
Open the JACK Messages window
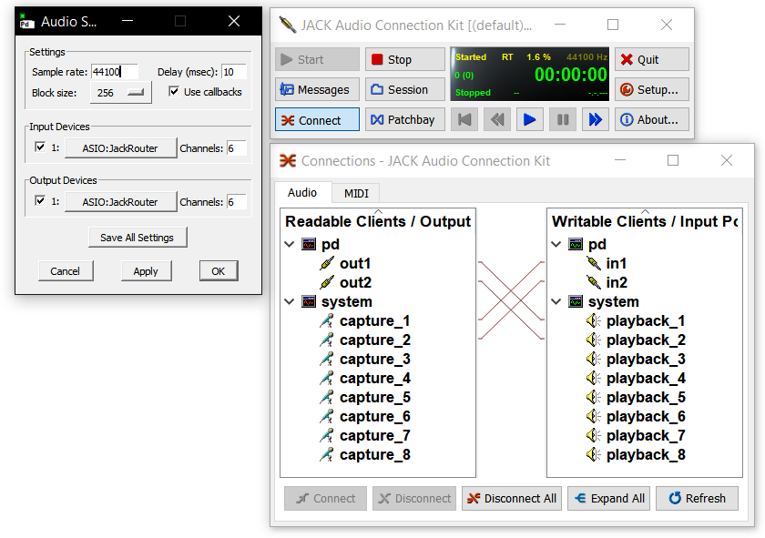click(317, 90)
